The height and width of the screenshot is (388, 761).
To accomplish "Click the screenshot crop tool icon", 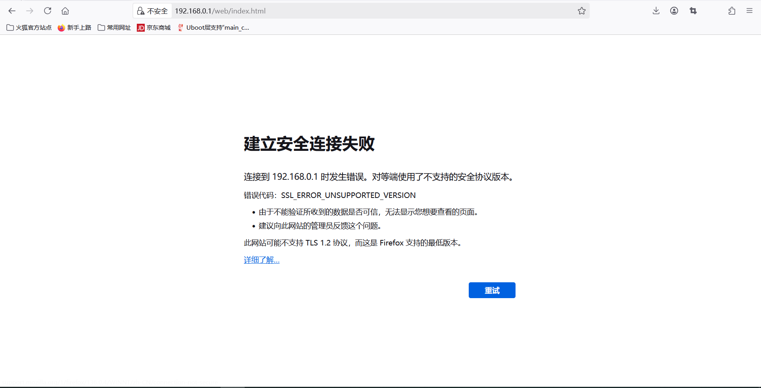I will click(693, 11).
